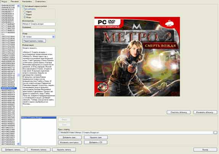Click inside the Информация description text box

point(39,76)
